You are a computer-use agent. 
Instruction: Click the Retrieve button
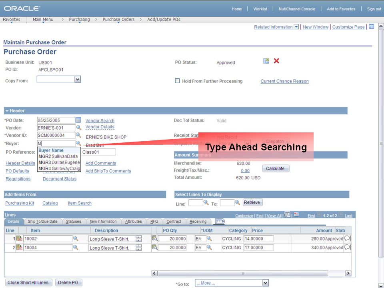252,202
